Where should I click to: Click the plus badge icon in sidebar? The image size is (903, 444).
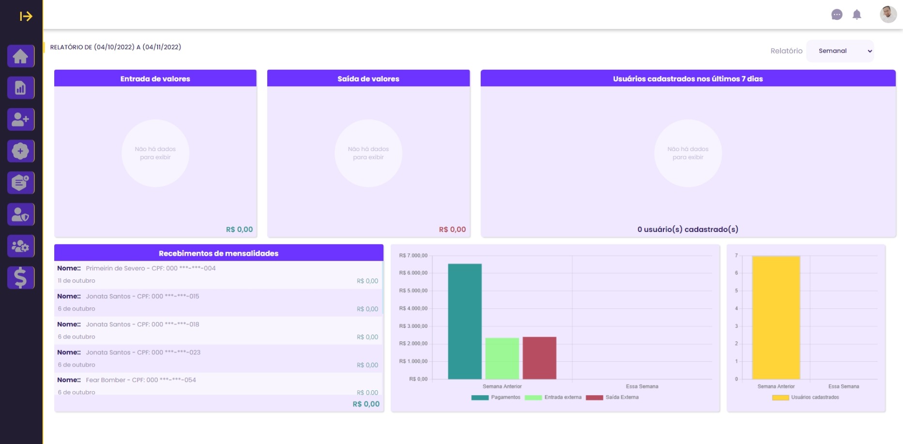[21, 151]
